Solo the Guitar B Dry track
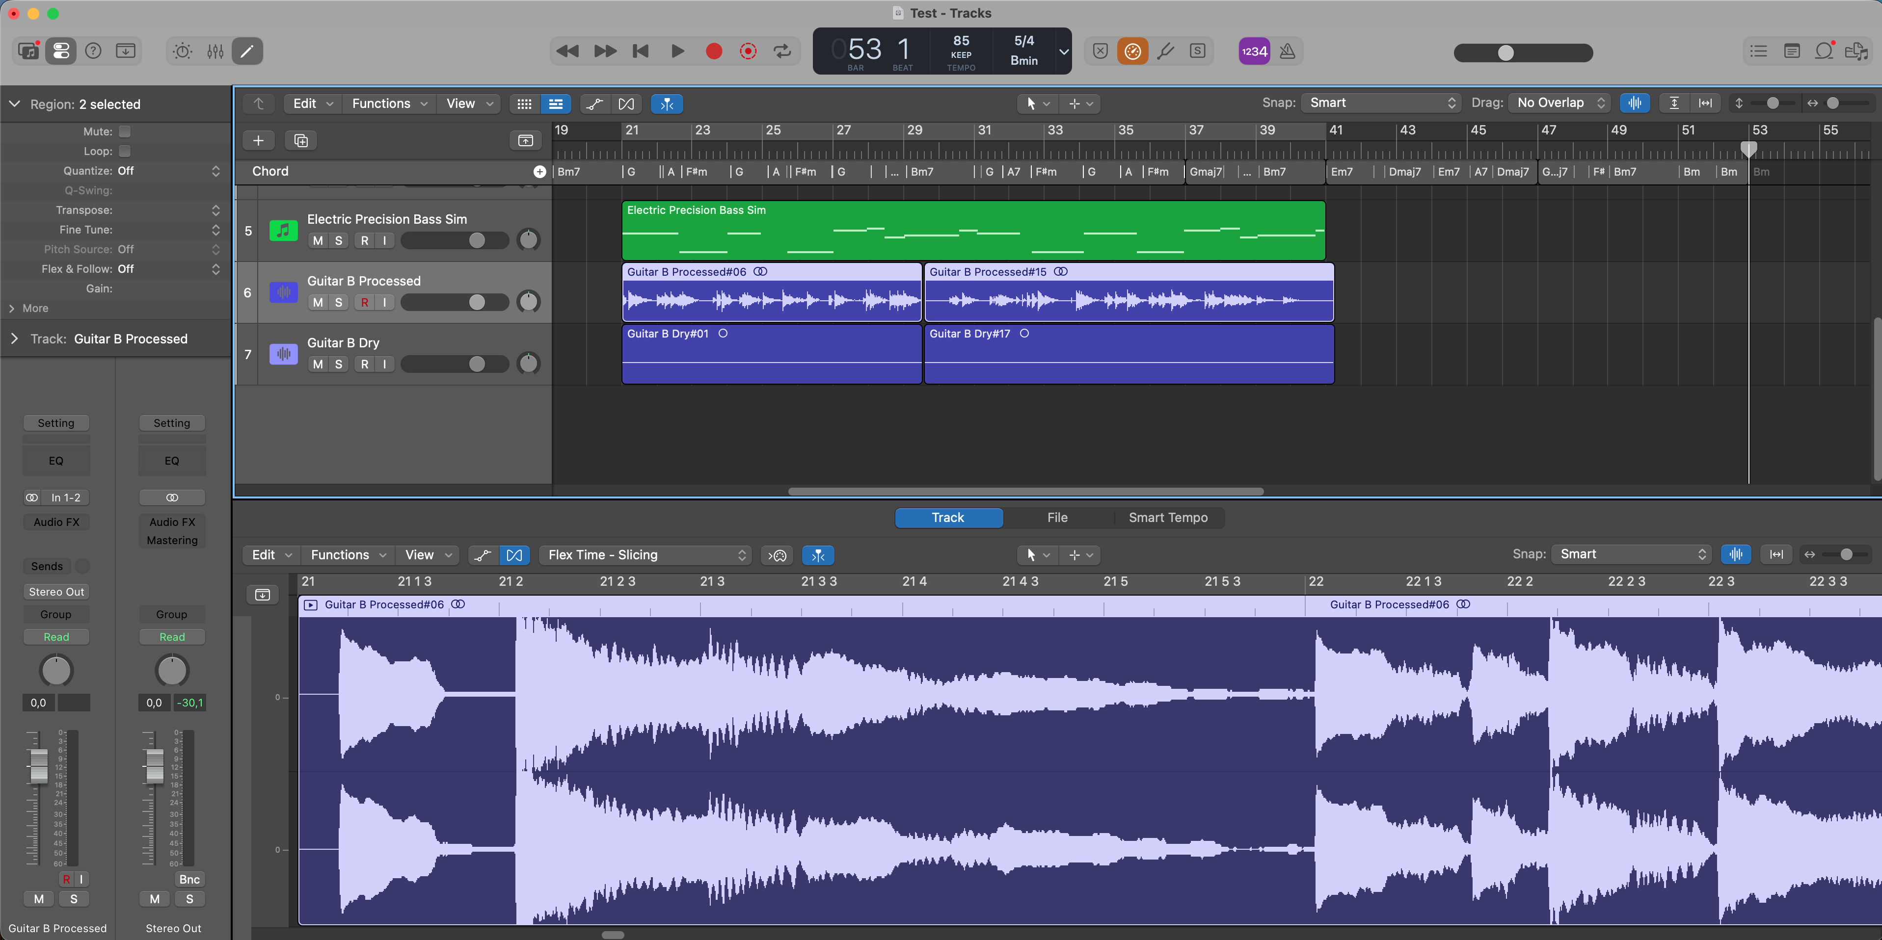 [338, 364]
